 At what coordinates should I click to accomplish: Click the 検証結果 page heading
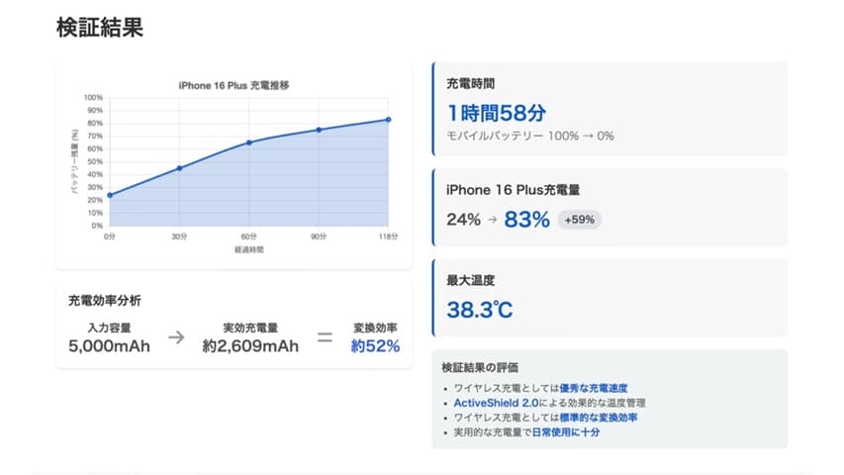click(100, 28)
